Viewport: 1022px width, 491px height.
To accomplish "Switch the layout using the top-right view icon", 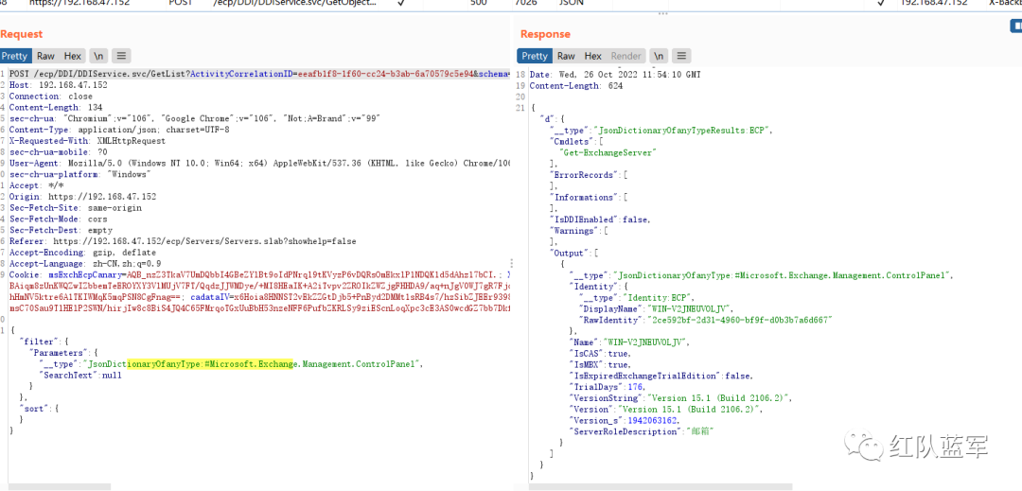I will pos(1015,26).
